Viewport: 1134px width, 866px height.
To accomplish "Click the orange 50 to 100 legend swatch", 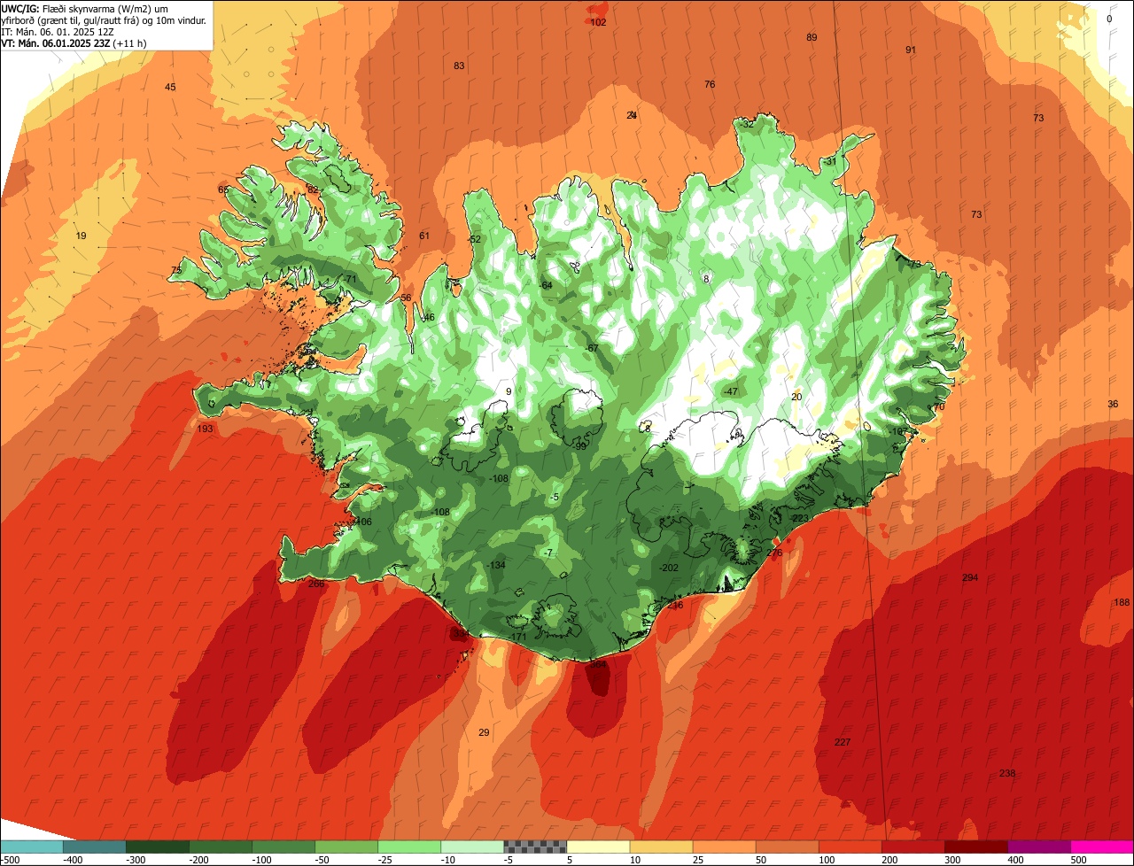I will (787, 847).
